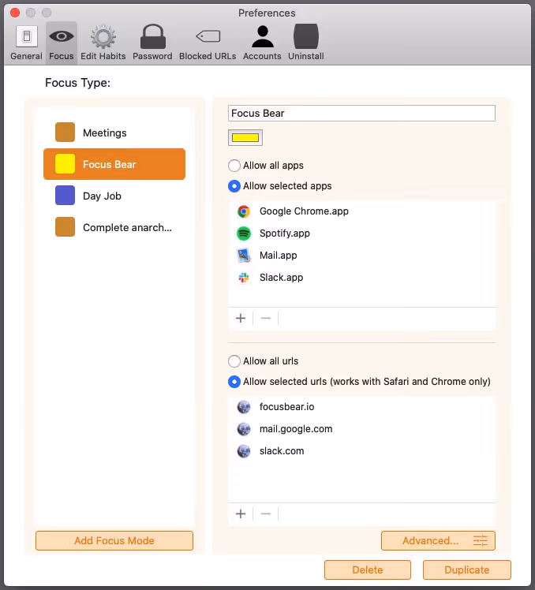Click the globe icon beside mail.google.com
535x590 pixels.
click(244, 429)
